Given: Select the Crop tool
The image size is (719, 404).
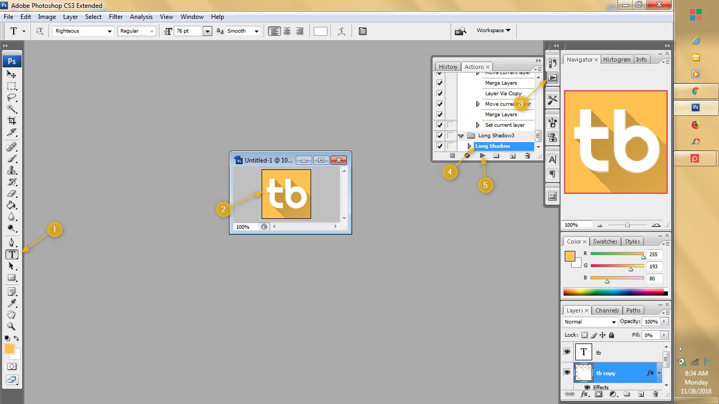Looking at the screenshot, I should click(x=12, y=120).
